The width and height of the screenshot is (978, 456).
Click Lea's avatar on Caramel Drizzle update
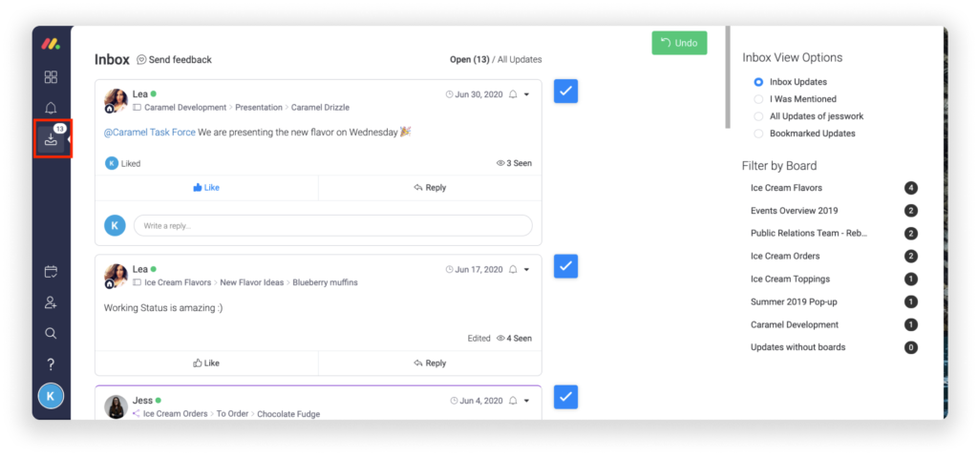pyautogui.click(x=116, y=100)
